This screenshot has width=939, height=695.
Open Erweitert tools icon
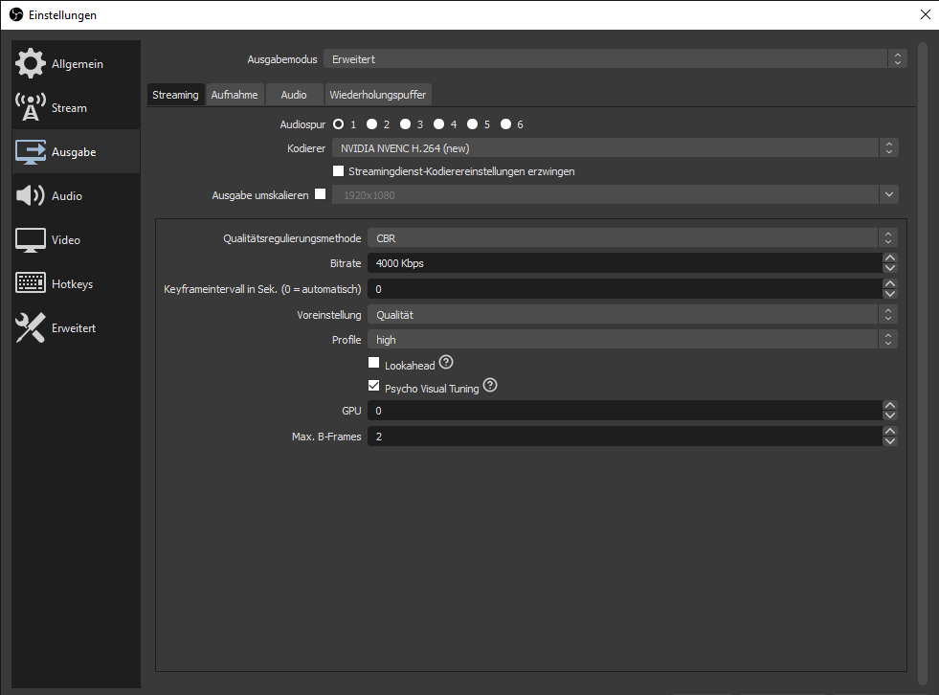[31, 328]
